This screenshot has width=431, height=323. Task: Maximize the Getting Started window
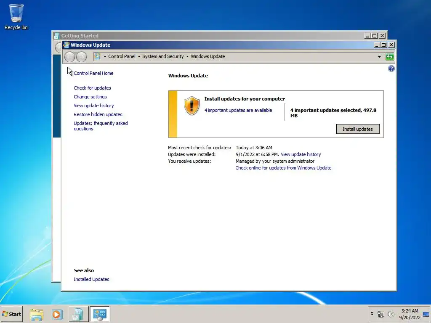(374, 36)
